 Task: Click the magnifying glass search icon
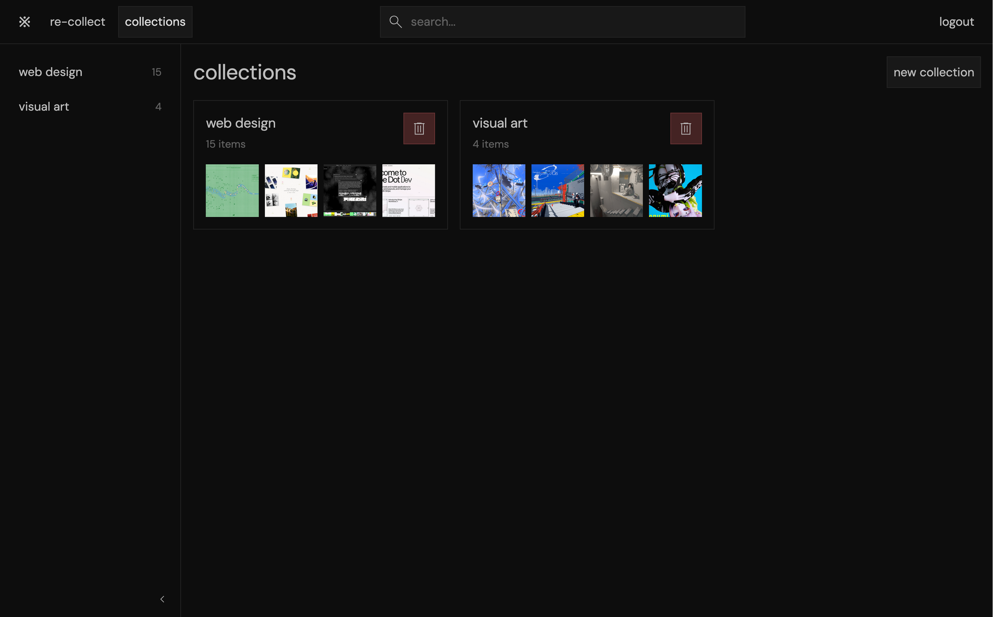[x=396, y=22]
